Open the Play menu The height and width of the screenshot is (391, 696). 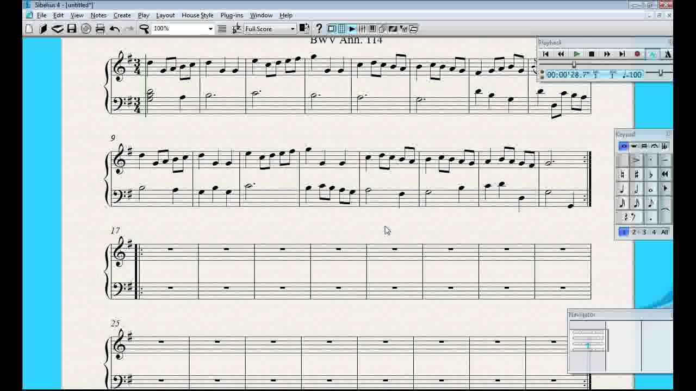144,15
